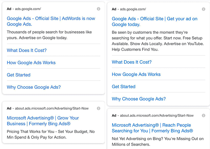The width and height of the screenshot is (210, 149).
Task: Click 'Get Started' in 'Get your ad on Google' ad
Action: [x=124, y=86]
